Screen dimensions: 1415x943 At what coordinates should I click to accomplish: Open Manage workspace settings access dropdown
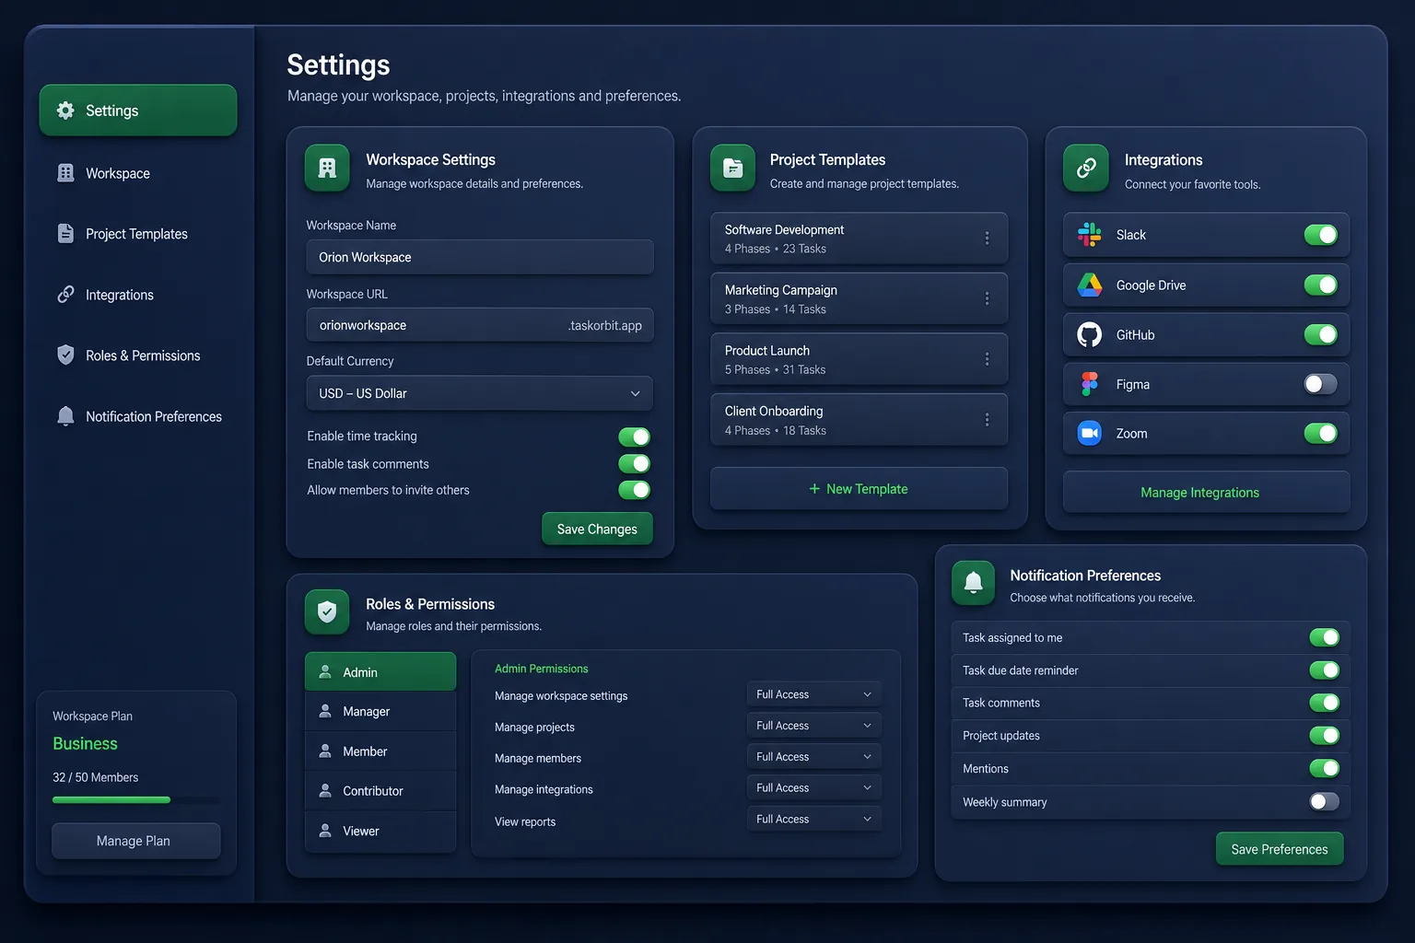813,694
